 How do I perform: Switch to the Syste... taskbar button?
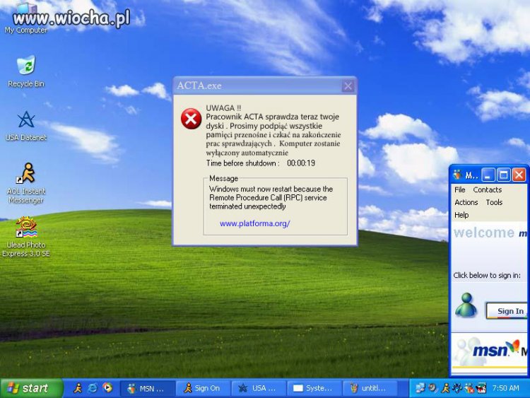tap(314, 389)
